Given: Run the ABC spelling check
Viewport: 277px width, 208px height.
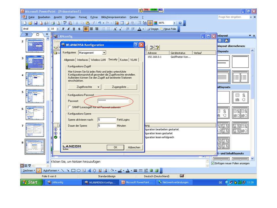Looking at the screenshot, I should pyautogui.click(x=65, y=23).
